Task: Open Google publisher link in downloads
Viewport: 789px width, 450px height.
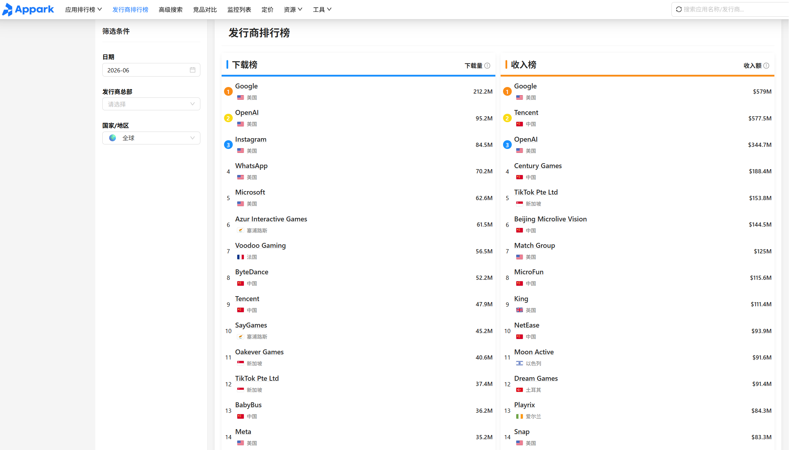Action: pyautogui.click(x=246, y=86)
